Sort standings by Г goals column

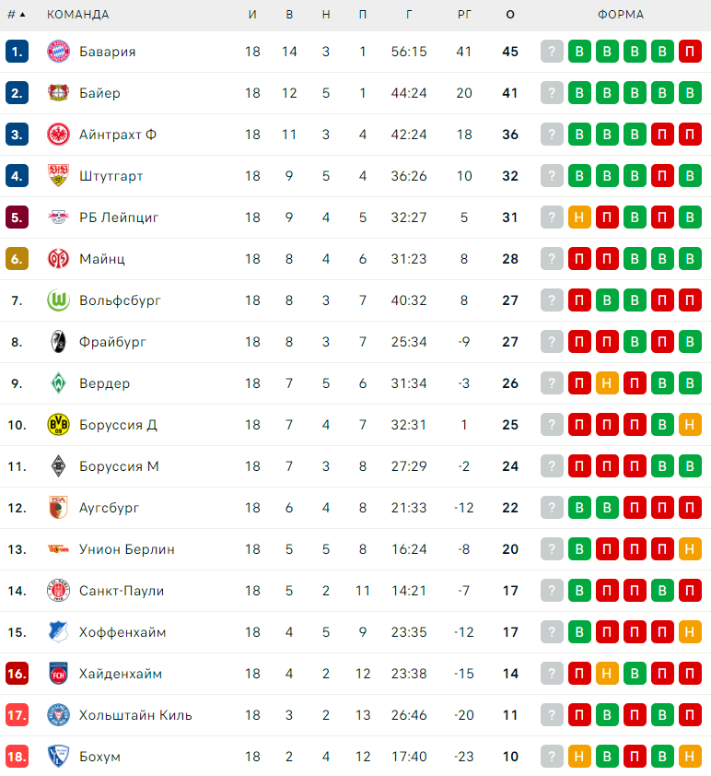(x=408, y=15)
